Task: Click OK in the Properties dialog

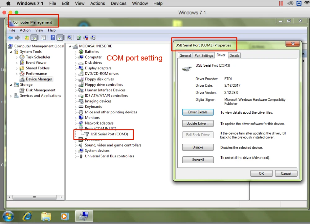Action: tap(261, 173)
